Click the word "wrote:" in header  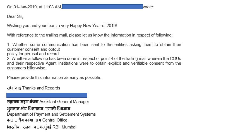point(148,7)
